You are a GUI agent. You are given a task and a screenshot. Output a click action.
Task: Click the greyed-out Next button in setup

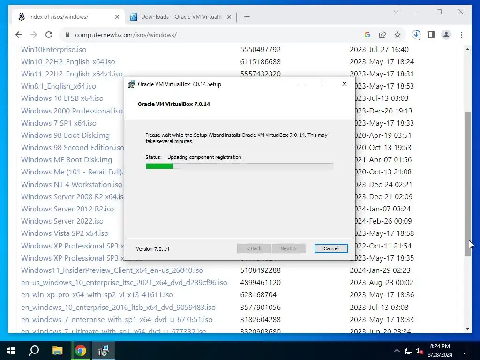click(288, 248)
